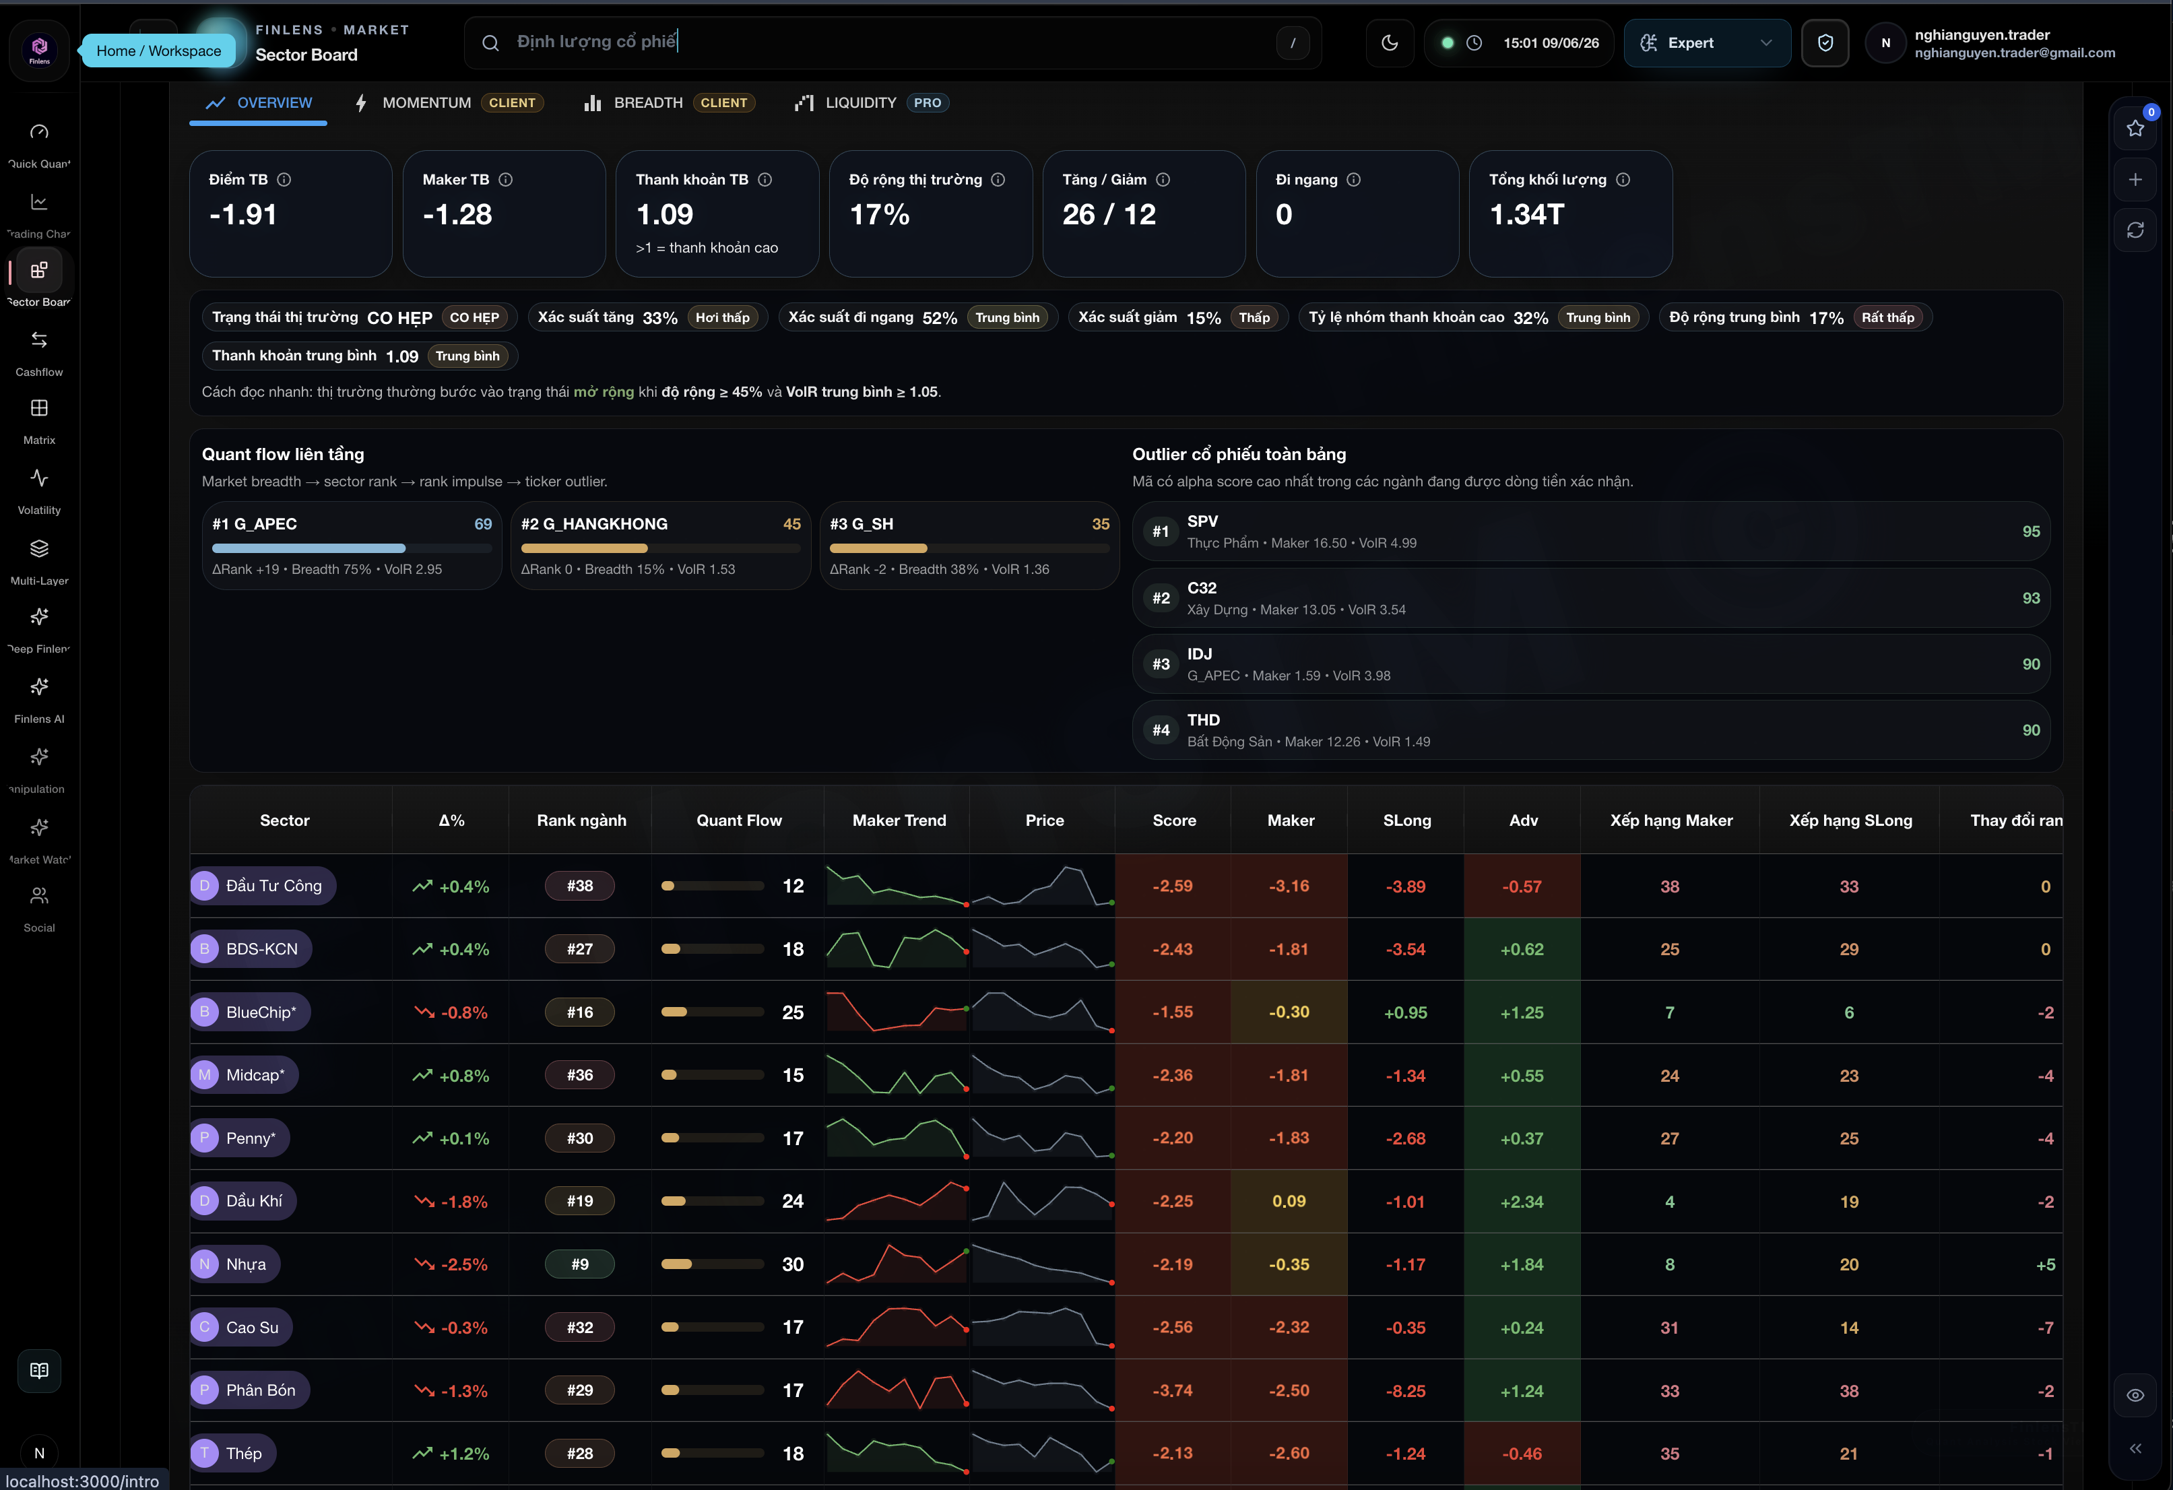Click the Nhựa Quant Flow bar
Screen dimensions: 2173x1490
point(711,1265)
